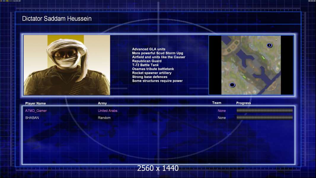Click the Dictator Saddam Heussein portrait image

pos(67,65)
